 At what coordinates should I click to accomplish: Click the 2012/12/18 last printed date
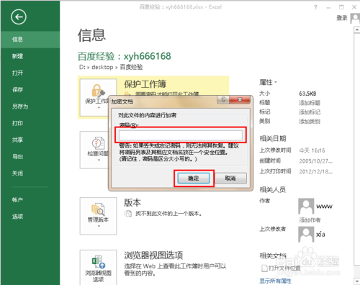point(315,172)
